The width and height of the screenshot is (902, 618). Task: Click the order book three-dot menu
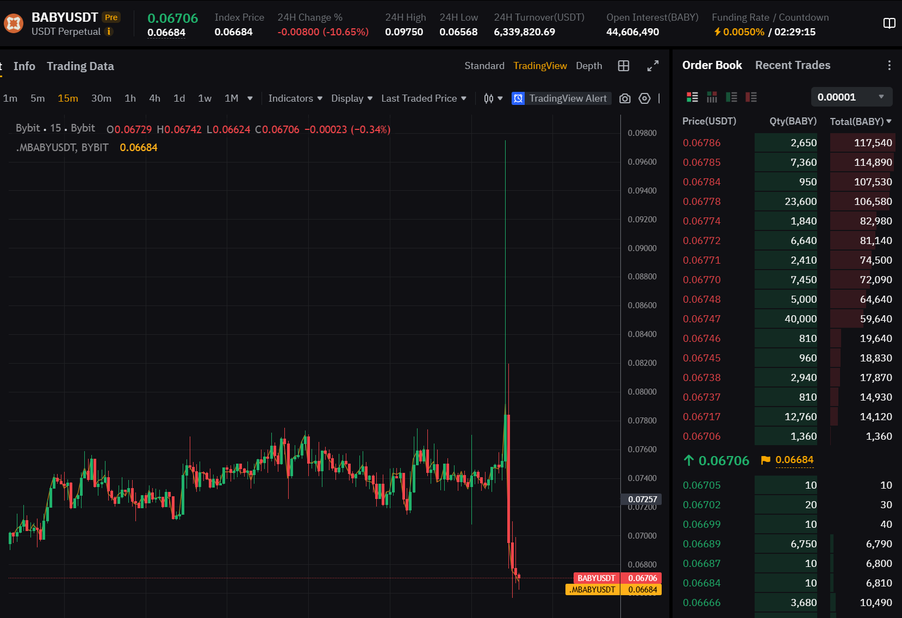889,65
